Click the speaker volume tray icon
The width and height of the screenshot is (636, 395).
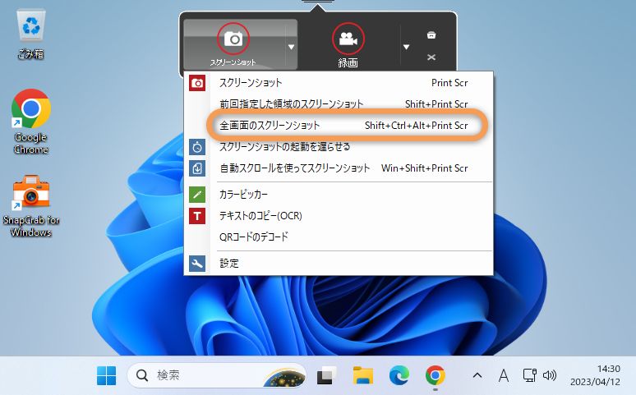(x=550, y=375)
